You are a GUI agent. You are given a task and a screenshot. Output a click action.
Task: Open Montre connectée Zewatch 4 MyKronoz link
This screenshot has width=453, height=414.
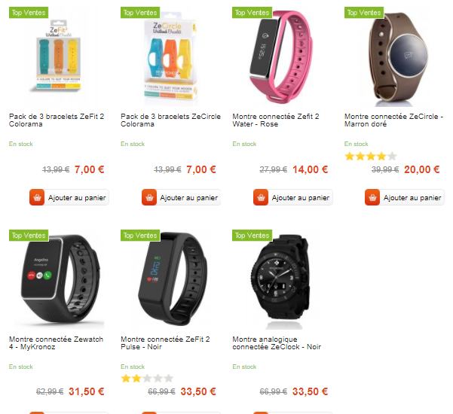[56, 342]
